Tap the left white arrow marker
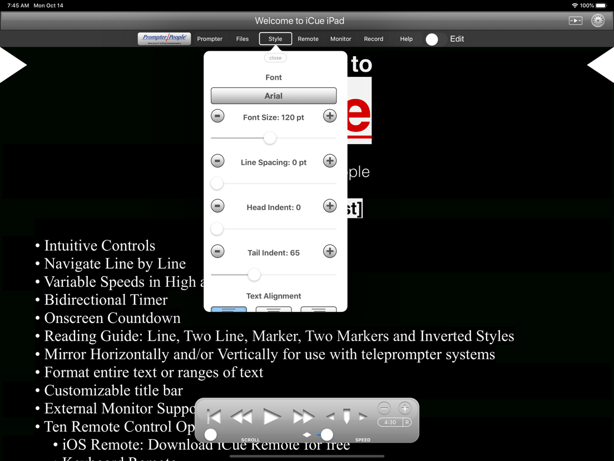Image resolution: width=614 pixels, height=461 pixels. tap(13, 65)
